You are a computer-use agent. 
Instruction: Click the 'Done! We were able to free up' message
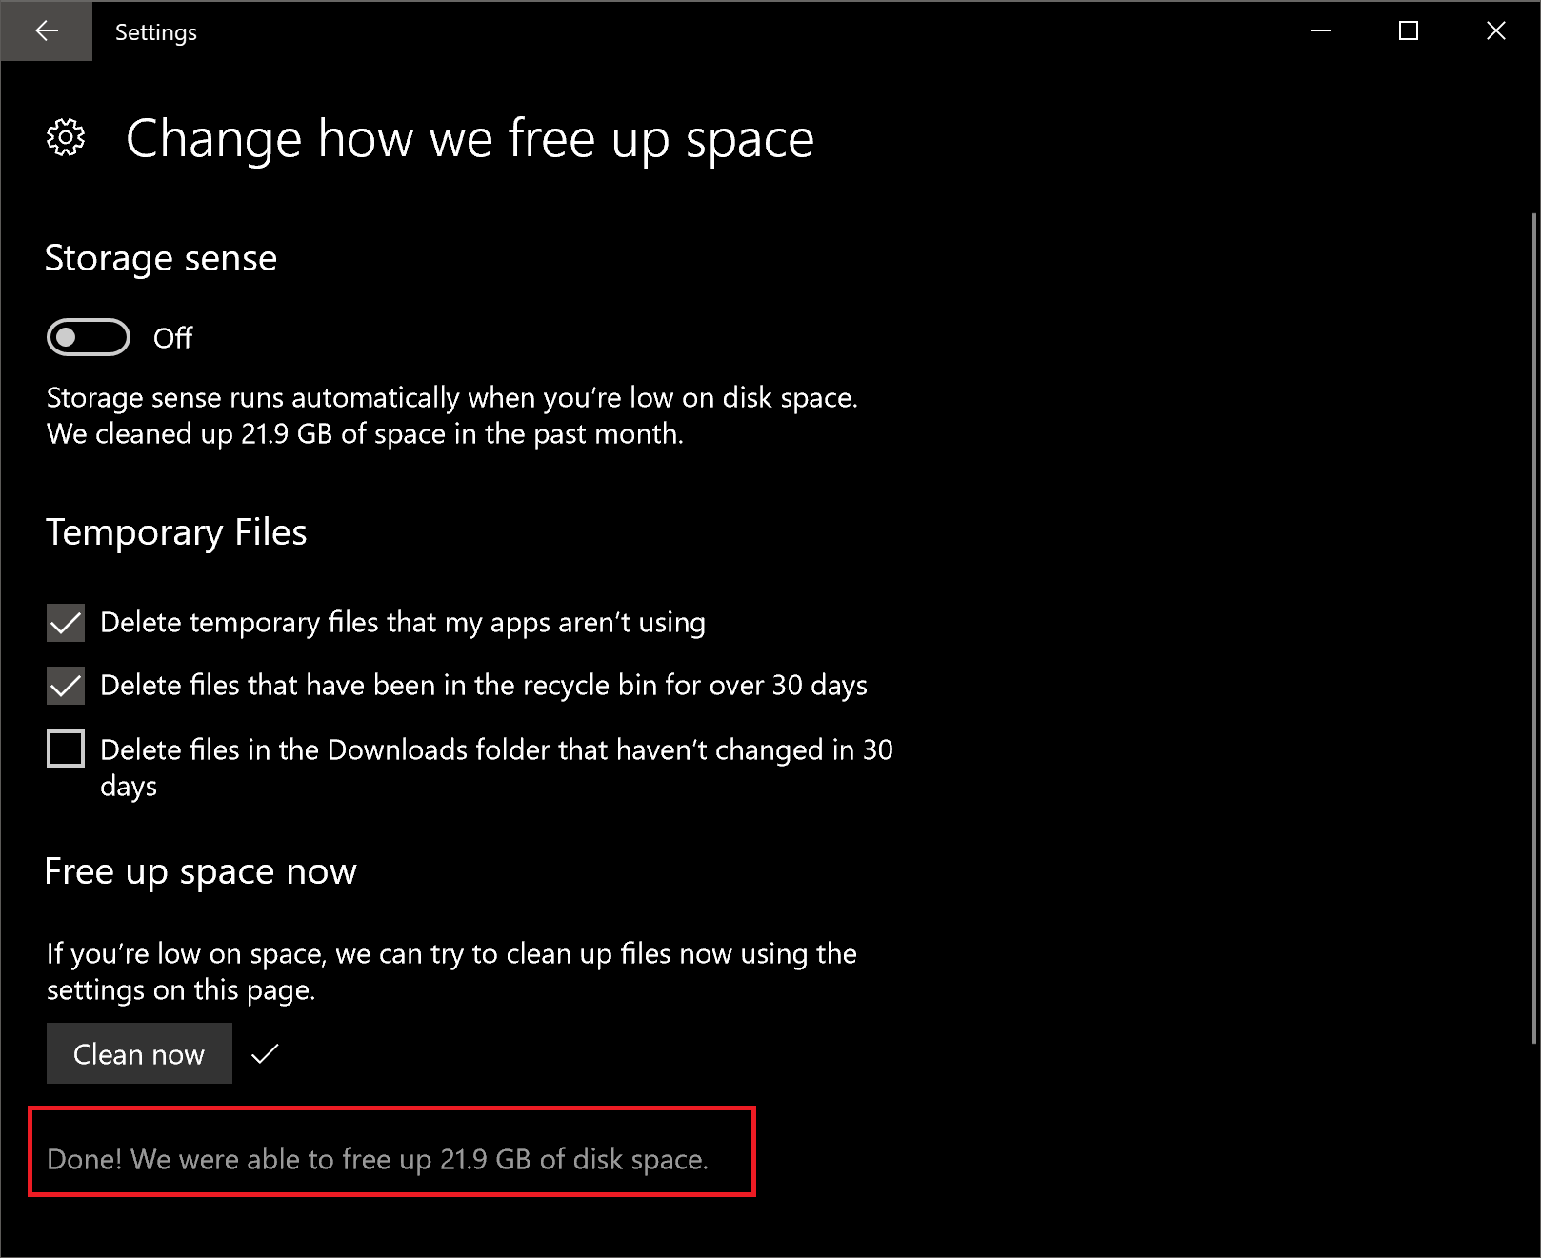[377, 1159]
